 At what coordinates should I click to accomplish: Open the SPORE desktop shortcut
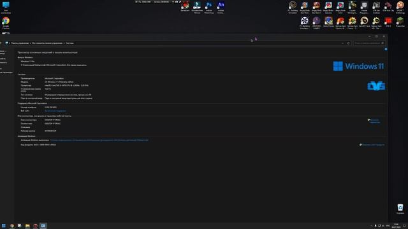click(x=400, y=7)
